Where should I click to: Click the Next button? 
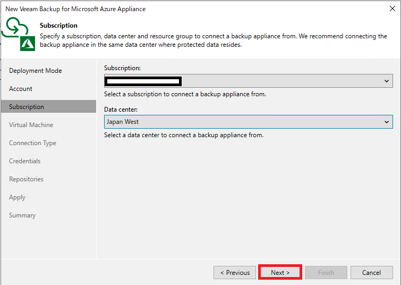click(x=280, y=272)
